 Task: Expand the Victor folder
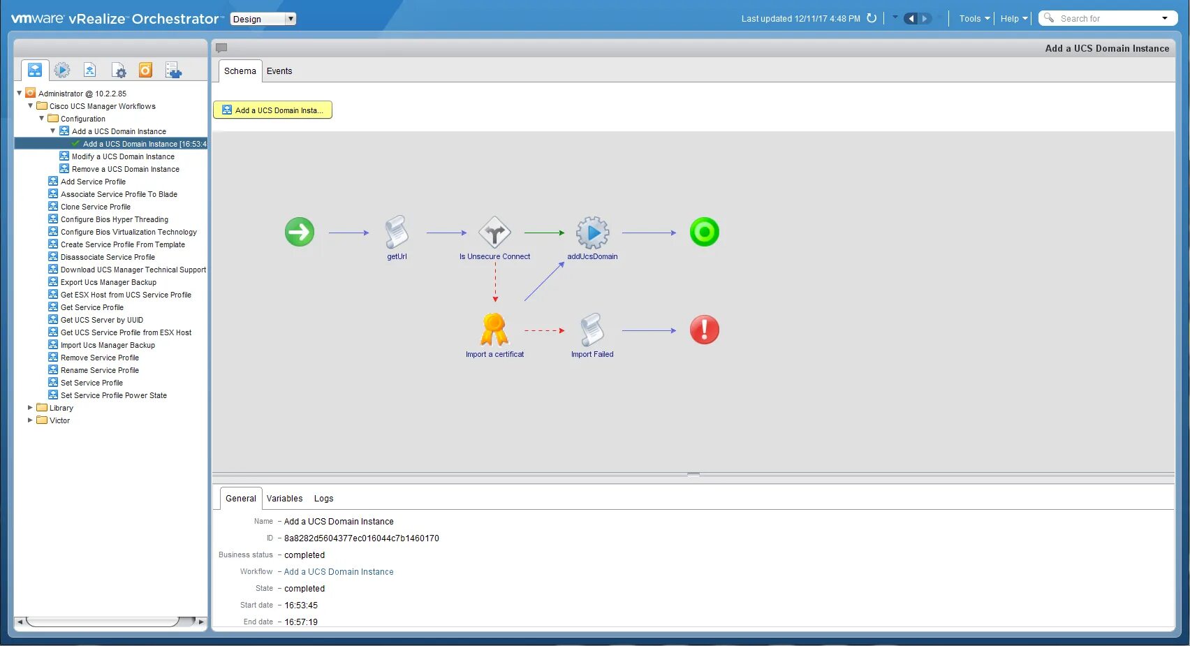(x=30, y=420)
